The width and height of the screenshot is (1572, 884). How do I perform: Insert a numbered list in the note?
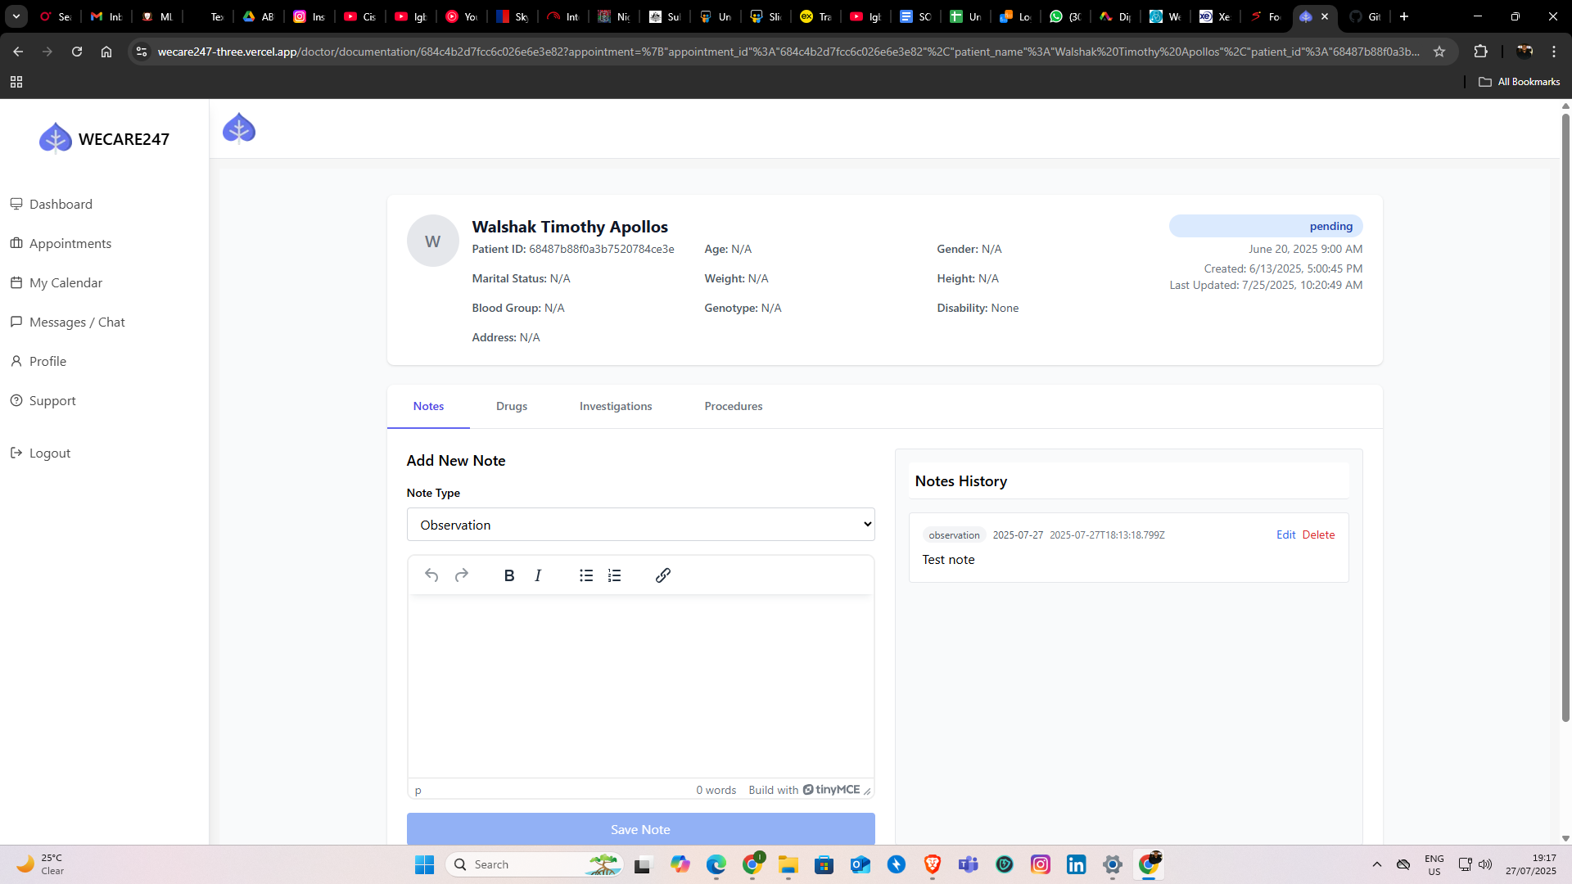[615, 575]
